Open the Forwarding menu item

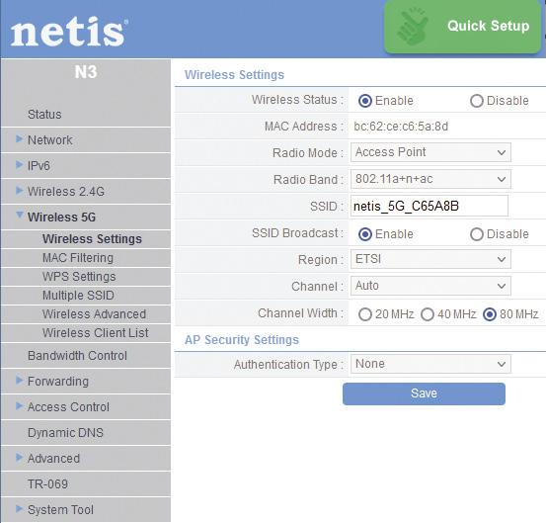pos(58,382)
